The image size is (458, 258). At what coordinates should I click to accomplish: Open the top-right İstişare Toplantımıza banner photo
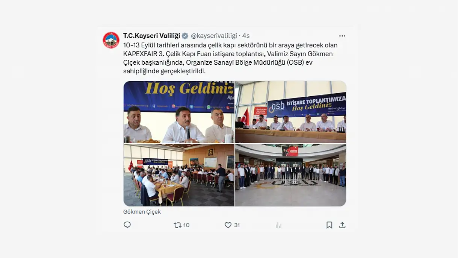pos(291,112)
